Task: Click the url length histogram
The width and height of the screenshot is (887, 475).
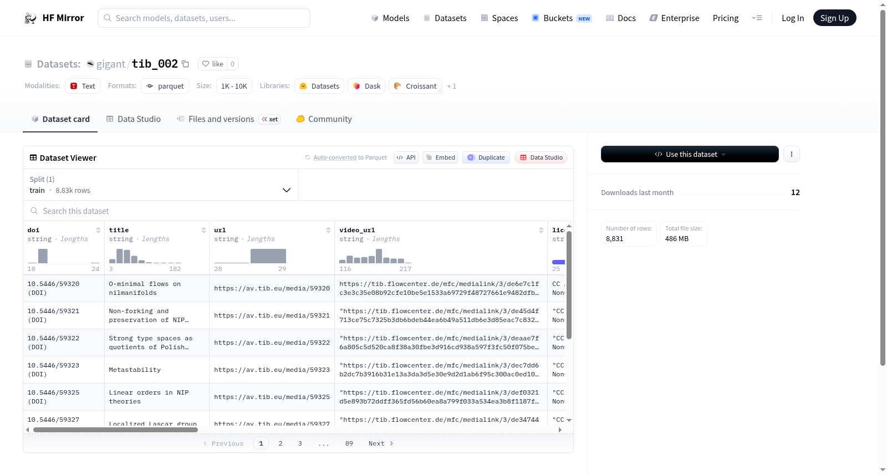Action: click(250, 256)
